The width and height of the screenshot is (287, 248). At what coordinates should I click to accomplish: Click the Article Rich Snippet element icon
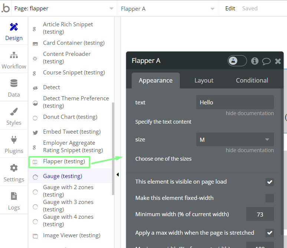pyautogui.click(x=34, y=29)
